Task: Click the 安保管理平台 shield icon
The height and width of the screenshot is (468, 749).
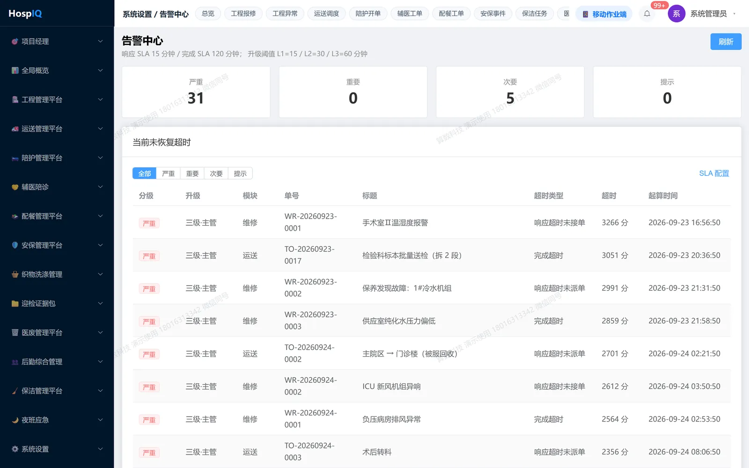Action: click(15, 245)
